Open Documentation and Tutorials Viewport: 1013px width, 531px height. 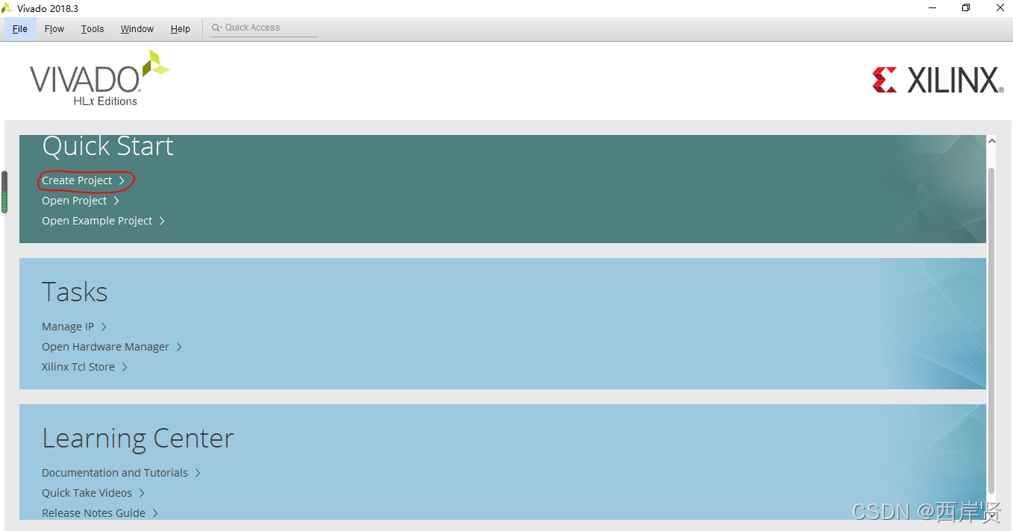click(115, 473)
